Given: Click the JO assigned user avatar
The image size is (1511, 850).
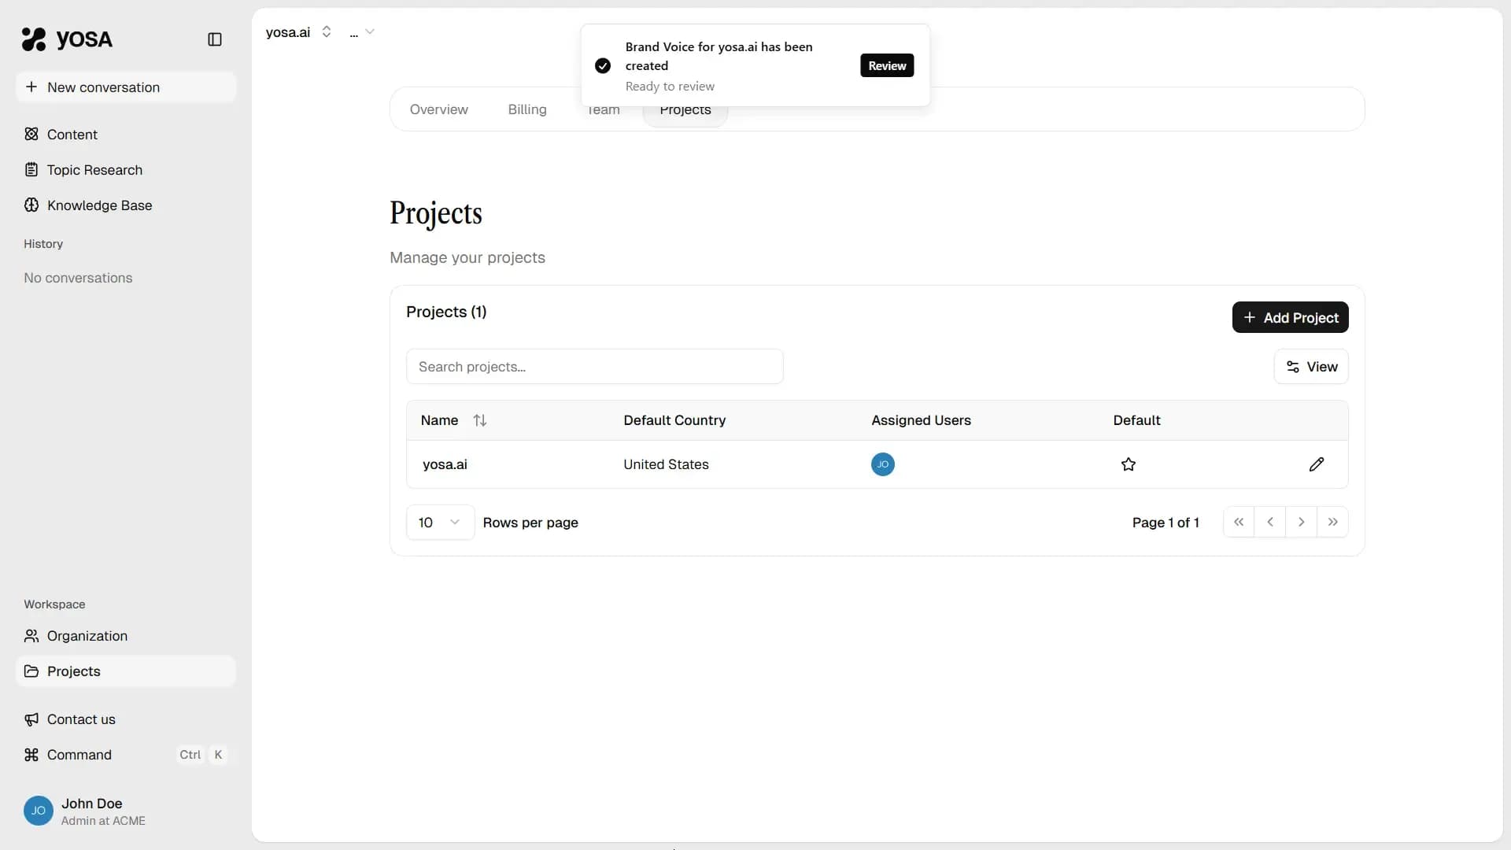Looking at the screenshot, I should [x=882, y=464].
